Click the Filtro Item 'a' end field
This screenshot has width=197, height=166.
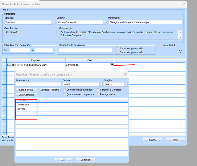[x=44, y=50]
